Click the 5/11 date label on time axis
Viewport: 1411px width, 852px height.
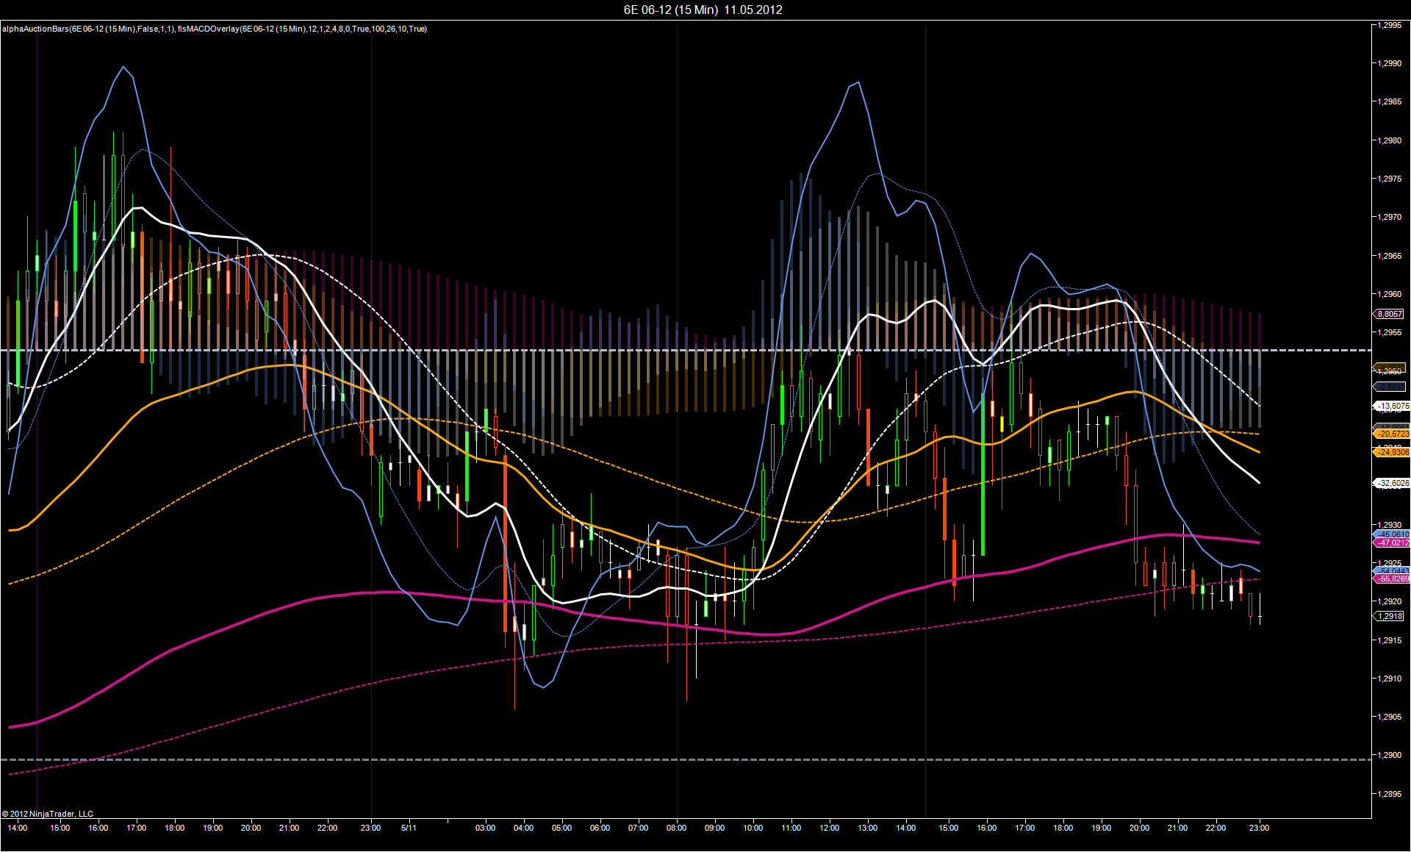(x=409, y=828)
